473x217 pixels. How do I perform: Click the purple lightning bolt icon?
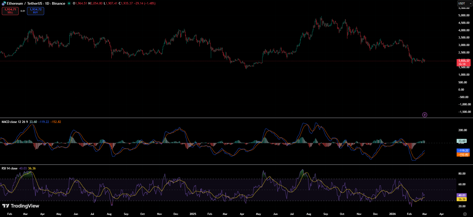point(425,115)
